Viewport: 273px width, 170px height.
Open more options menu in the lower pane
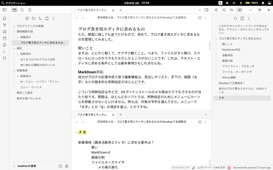point(205,122)
